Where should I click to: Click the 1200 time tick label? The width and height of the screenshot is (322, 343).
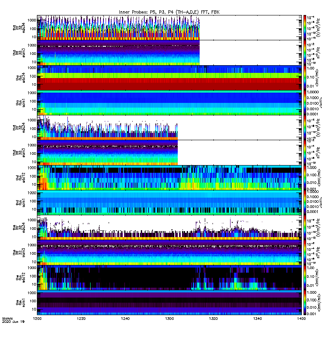pos(37,319)
